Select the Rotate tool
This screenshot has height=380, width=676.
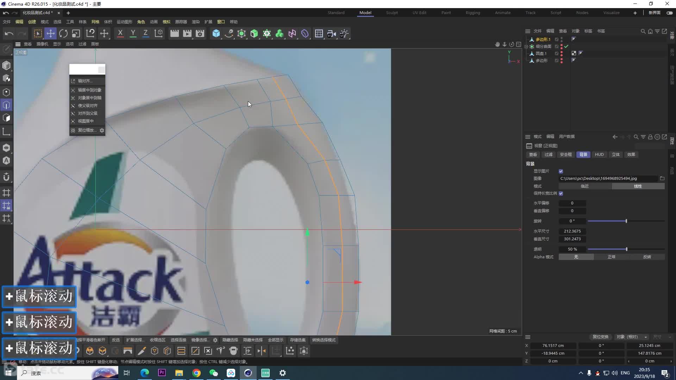(63, 34)
